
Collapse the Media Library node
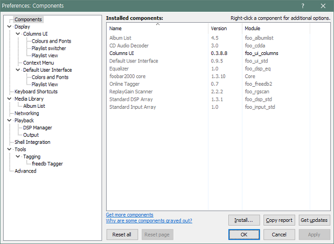(9, 99)
